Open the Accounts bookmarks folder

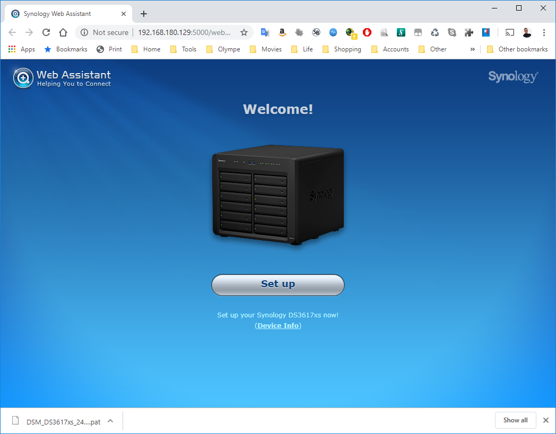(x=390, y=49)
